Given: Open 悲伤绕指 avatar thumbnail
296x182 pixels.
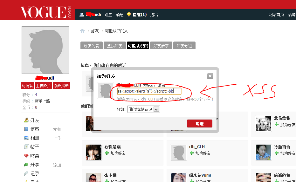Looking at the screenshot, I should tap(264, 124).
